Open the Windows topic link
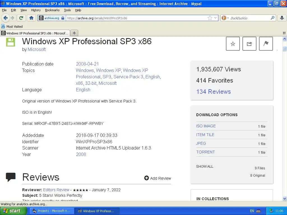The height and width of the screenshot is (215, 287). click(x=85, y=70)
